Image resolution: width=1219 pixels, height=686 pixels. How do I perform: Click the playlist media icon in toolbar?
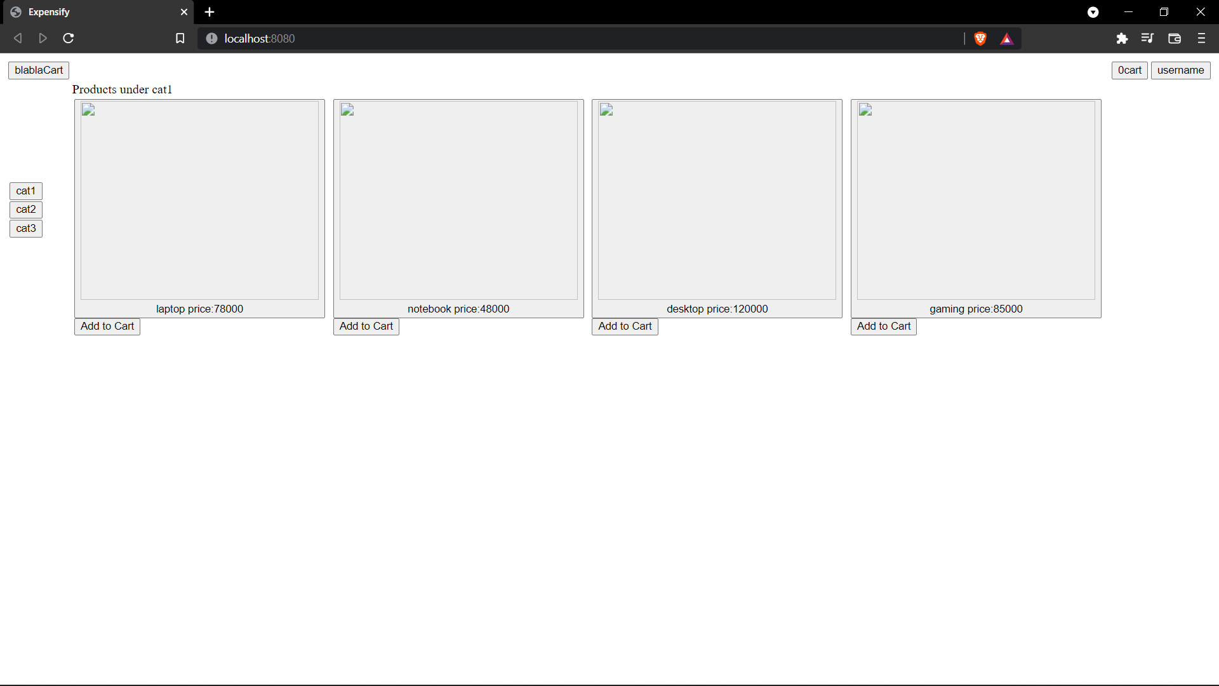click(1147, 39)
